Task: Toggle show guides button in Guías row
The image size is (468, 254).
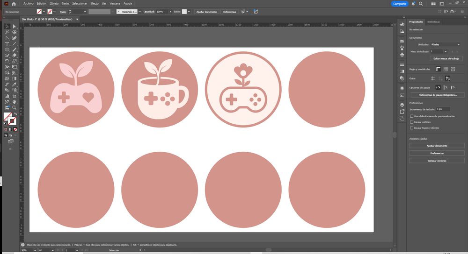Action: tap(433, 78)
